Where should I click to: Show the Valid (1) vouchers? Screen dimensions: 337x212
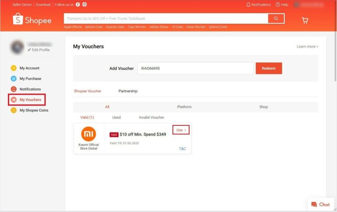(87, 117)
